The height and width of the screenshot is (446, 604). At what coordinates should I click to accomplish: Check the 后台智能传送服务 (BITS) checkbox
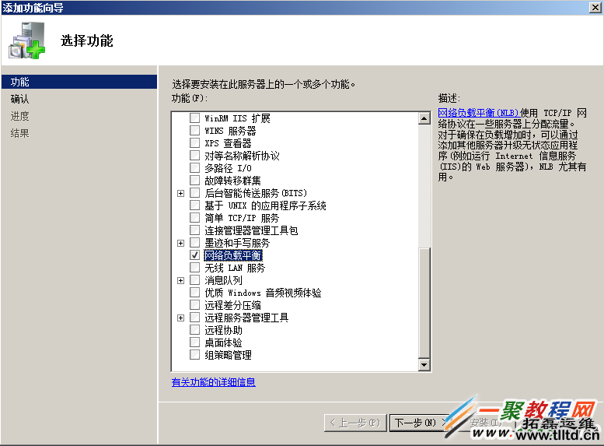195,192
